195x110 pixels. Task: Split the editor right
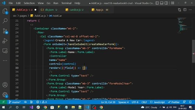point(185,10)
